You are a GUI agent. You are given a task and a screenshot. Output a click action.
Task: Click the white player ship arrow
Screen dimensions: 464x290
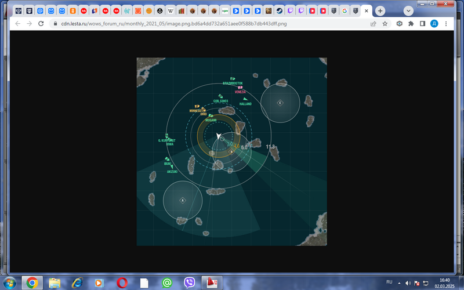click(219, 136)
